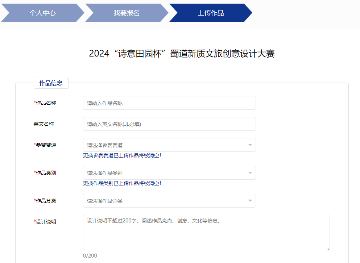The width and height of the screenshot is (360, 263).
Task: Focus the 英文名称 optional input field
Action: point(169,124)
